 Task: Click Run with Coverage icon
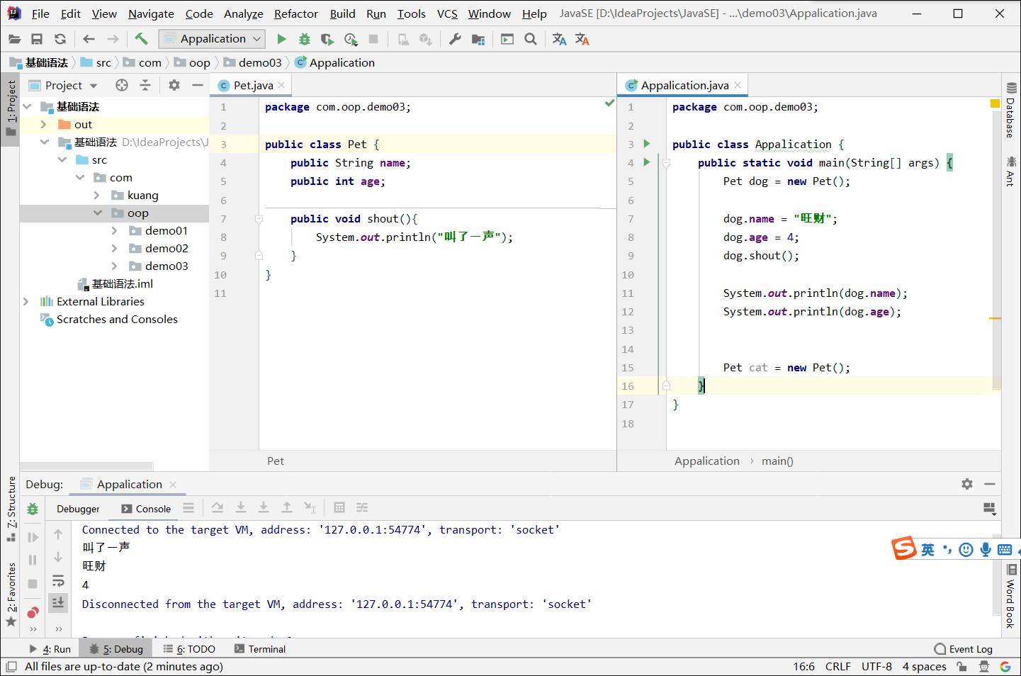click(x=327, y=39)
